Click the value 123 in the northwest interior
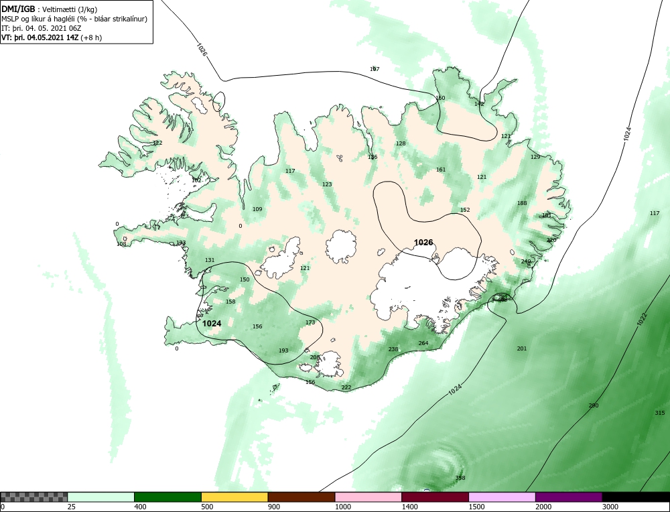Screen dimensions: 670x512 [x=327, y=184]
